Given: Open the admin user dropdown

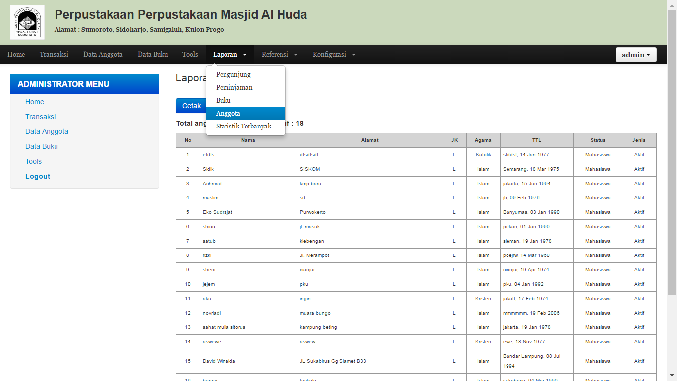Looking at the screenshot, I should pyautogui.click(x=636, y=55).
